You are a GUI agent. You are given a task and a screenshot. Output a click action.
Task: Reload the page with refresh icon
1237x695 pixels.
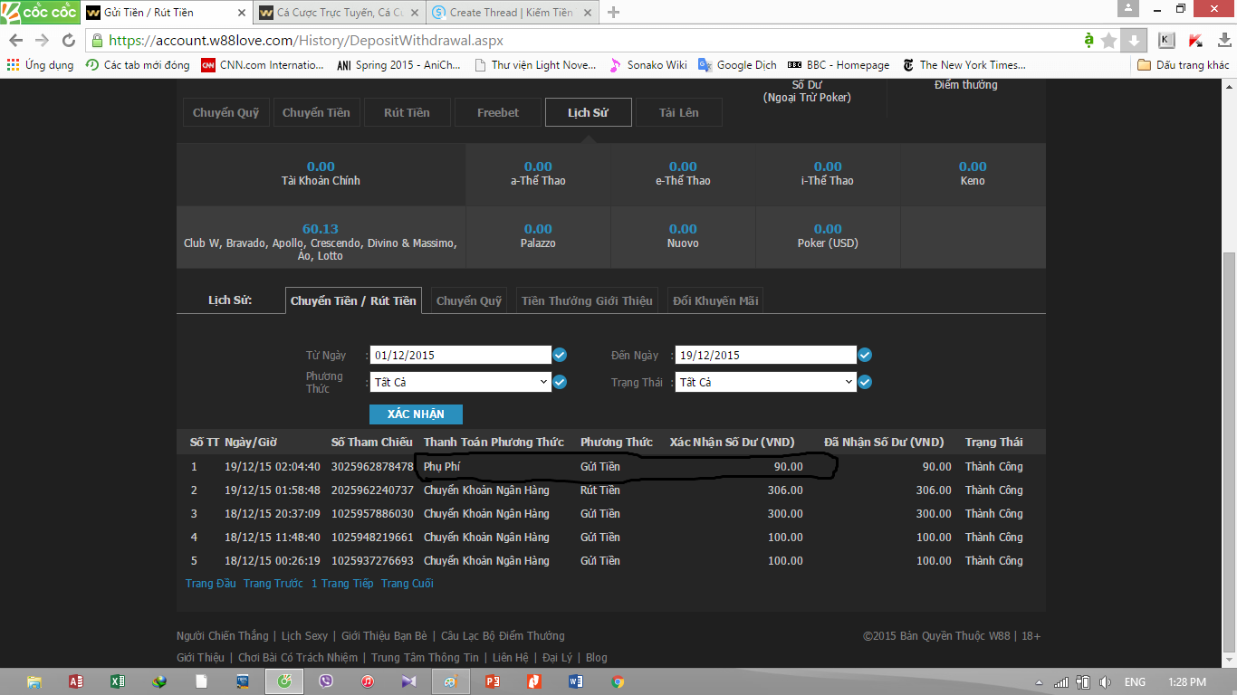pos(69,41)
